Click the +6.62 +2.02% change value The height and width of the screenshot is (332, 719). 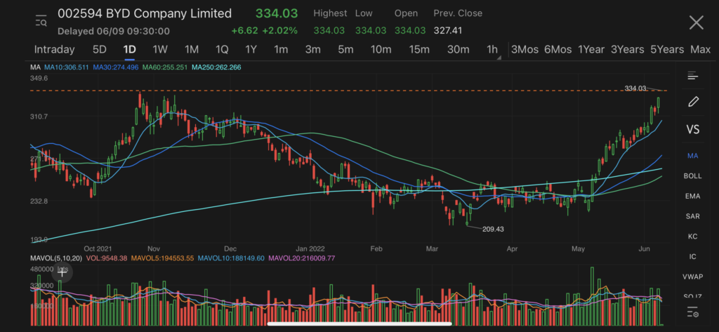pos(264,31)
